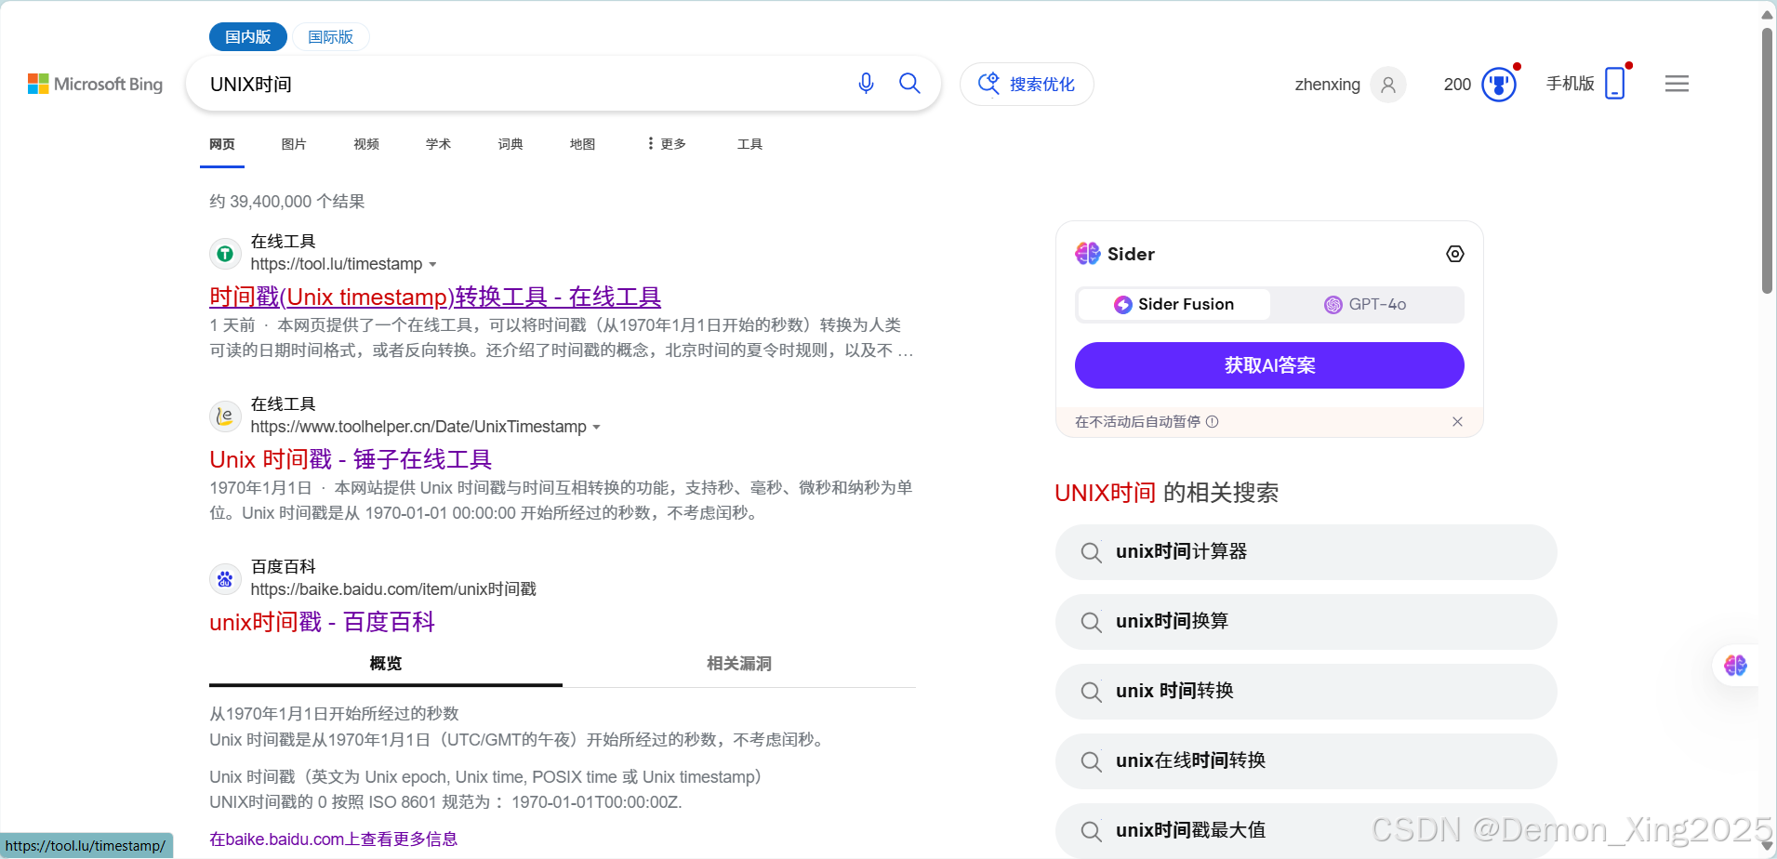Expand the 更多 more menu
This screenshot has height=859, width=1777.
[x=667, y=144]
